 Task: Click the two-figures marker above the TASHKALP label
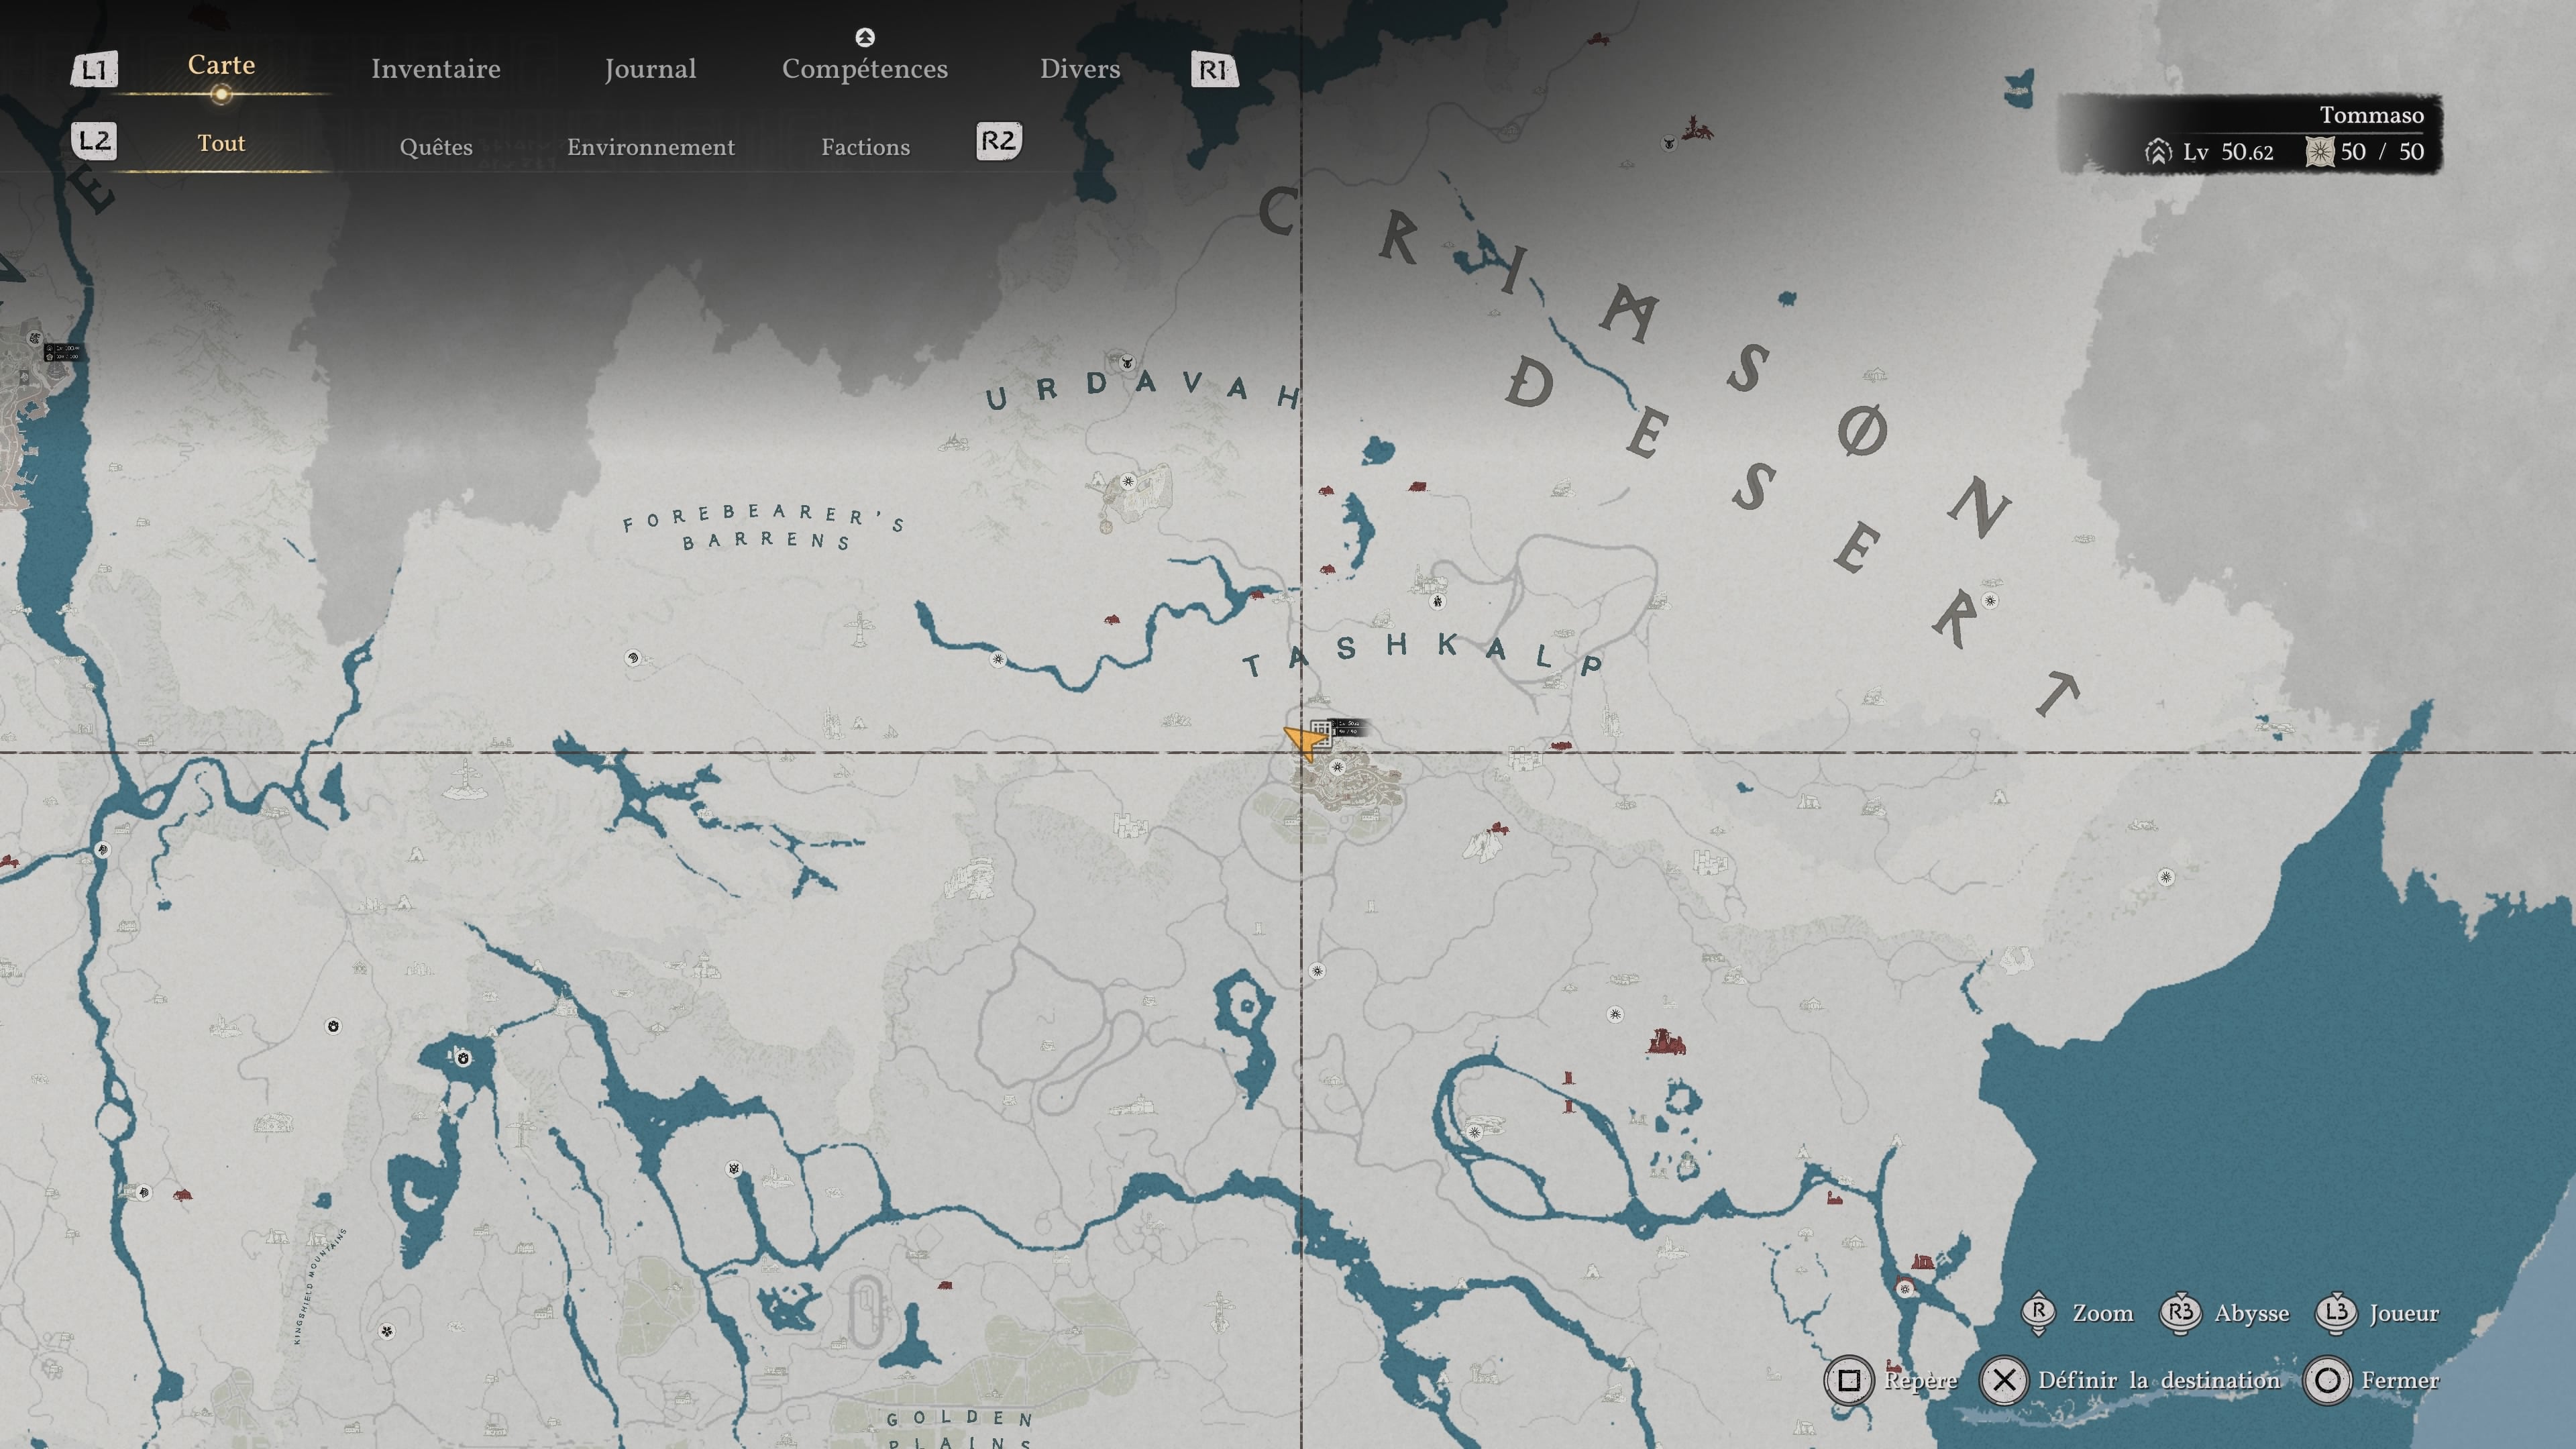coord(1437,601)
